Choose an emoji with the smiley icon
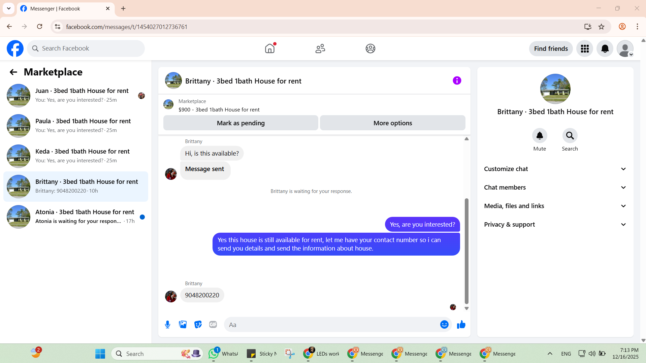Viewport: 646px width, 363px height. pyautogui.click(x=444, y=325)
